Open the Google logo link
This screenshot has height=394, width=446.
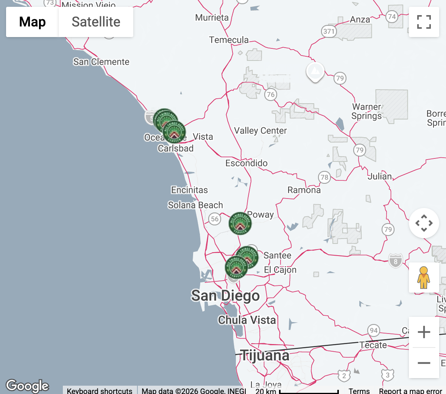coord(27,386)
